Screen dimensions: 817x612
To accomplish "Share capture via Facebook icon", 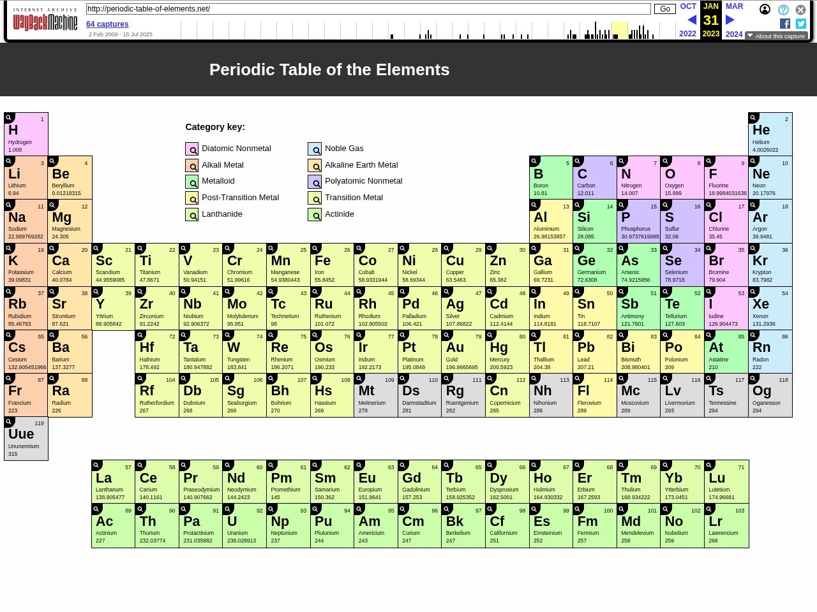I will click(x=785, y=24).
